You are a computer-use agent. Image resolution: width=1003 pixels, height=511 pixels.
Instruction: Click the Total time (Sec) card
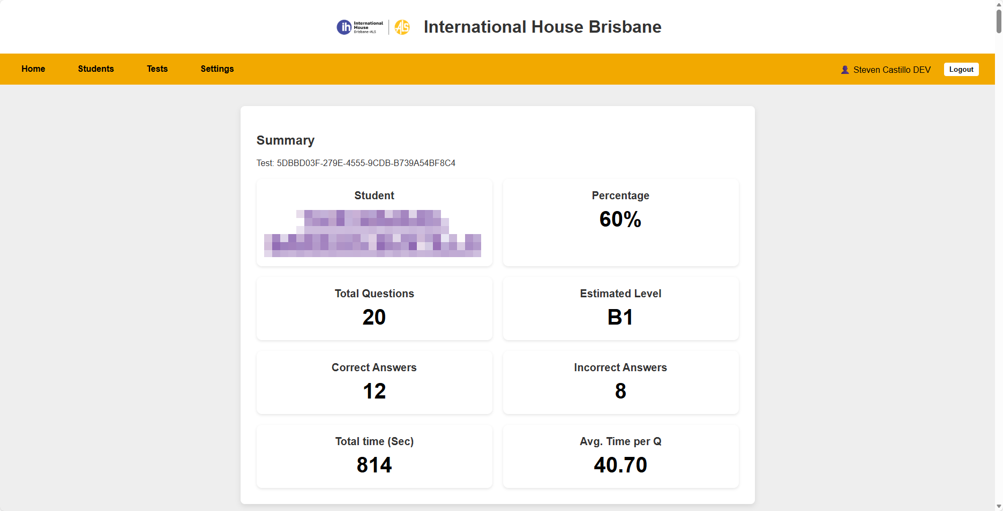point(374,456)
